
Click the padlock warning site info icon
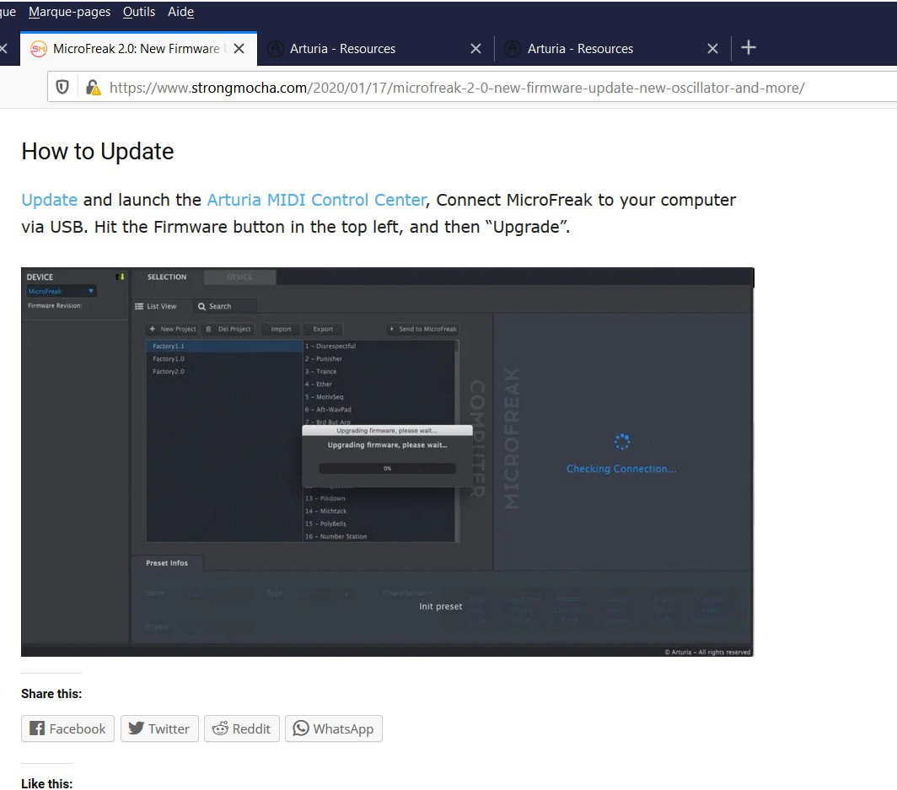(93, 87)
